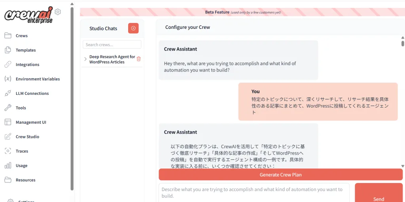Click the first Crew Assistant message heading
The height and width of the screenshot is (202, 405).
(180, 49)
